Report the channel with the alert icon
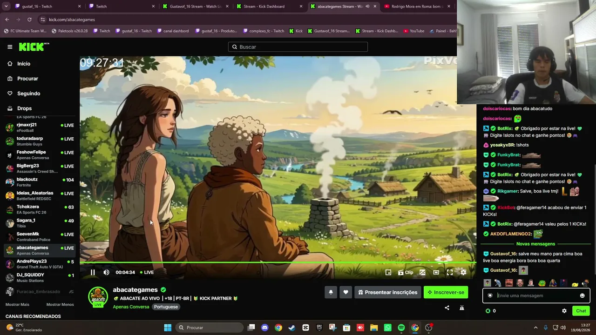 tap(462, 308)
